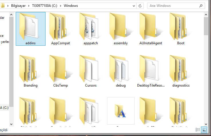
Task: Open the address bar history dropdown
Action: [134, 6]
